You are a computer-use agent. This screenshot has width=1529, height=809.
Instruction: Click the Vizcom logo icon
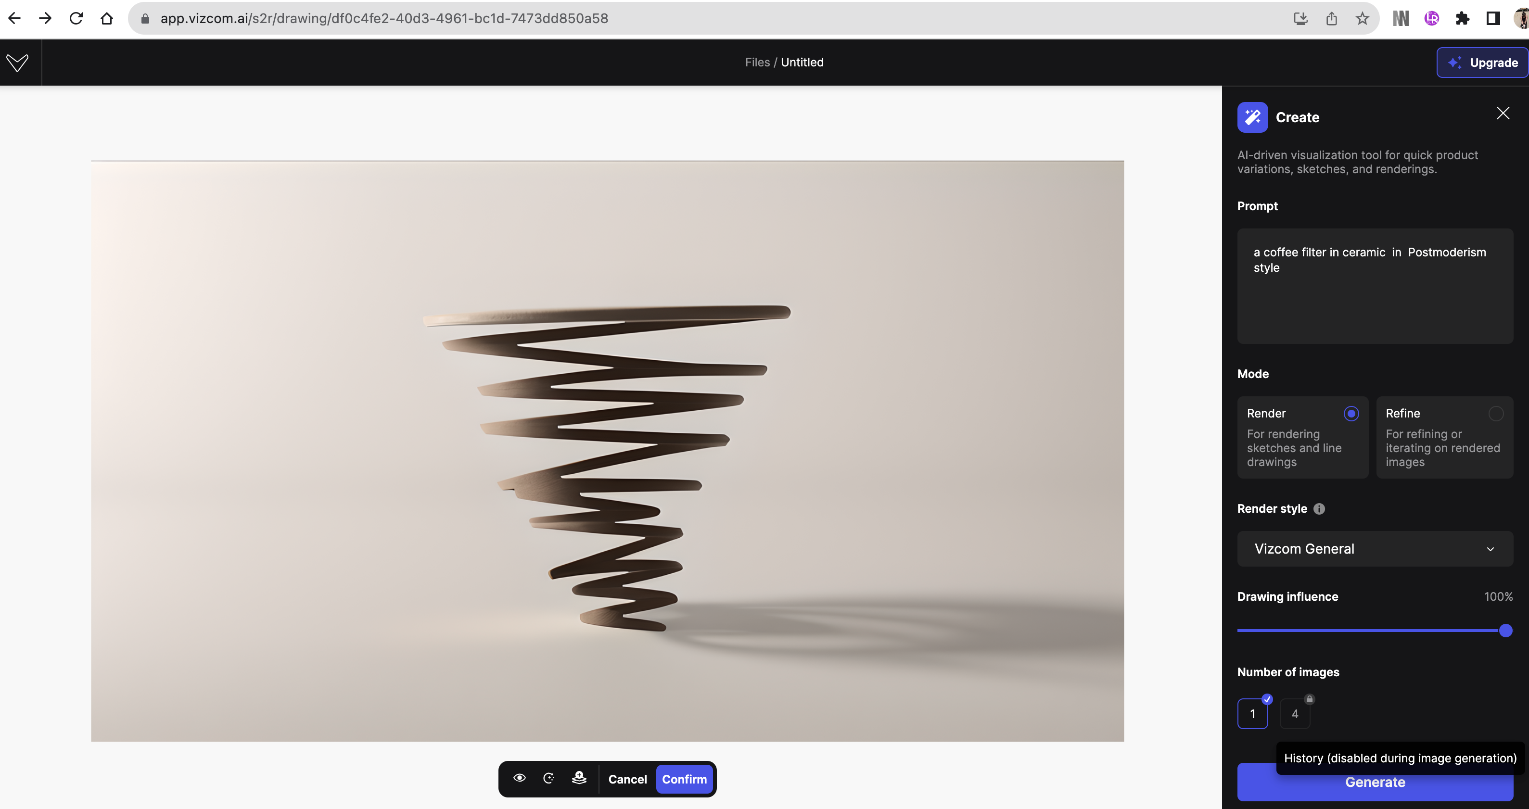18,63
